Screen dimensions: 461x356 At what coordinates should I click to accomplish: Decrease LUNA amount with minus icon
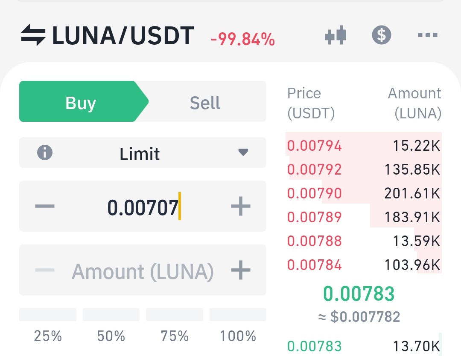point(45,270)
